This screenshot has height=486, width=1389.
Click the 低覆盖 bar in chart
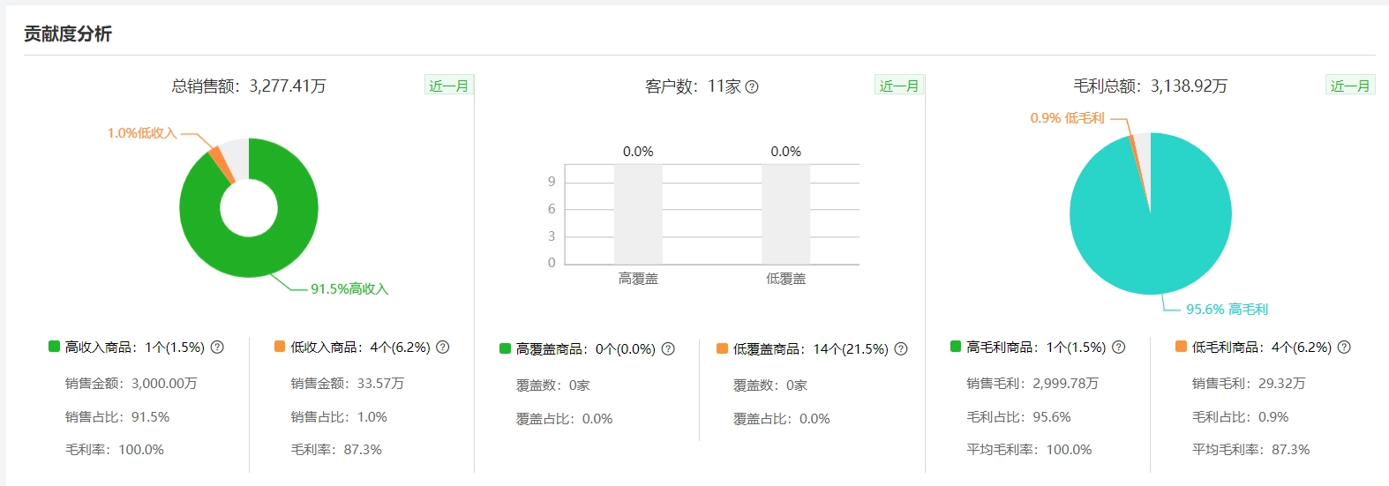pyautogui.click(x=785, y=214)
